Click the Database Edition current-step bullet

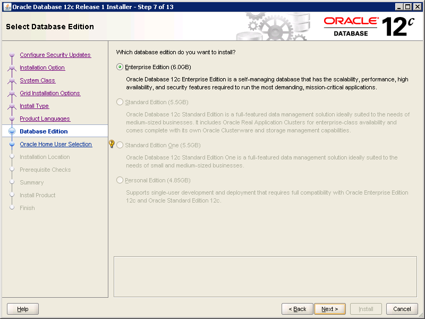(x=12, y=131)
